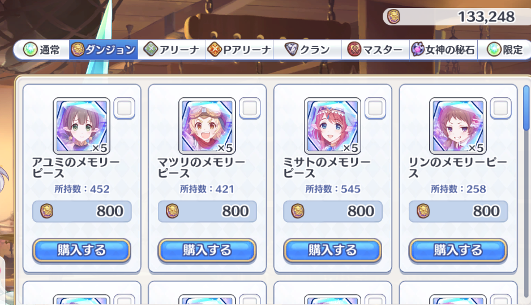Tap the dungeon coin icon beside 133,248
The height and width of the screenshot is (305, 531).
[x=393, y=16]
